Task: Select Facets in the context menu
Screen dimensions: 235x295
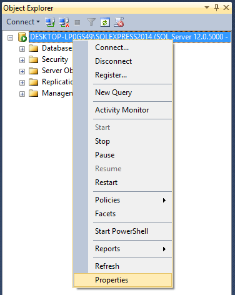Action: click(x=123, y=214)
